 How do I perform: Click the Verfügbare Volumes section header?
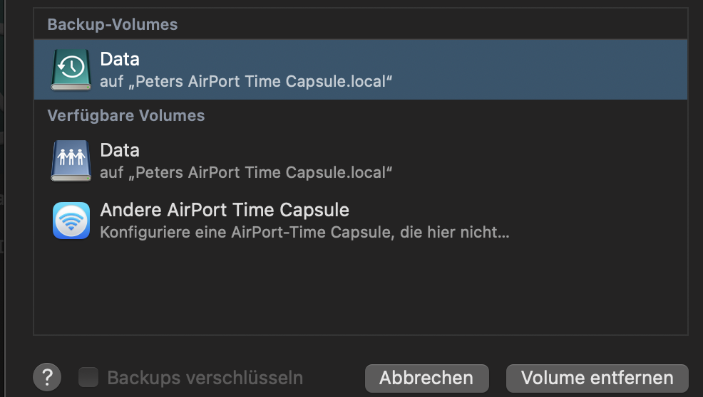[126, 115]
